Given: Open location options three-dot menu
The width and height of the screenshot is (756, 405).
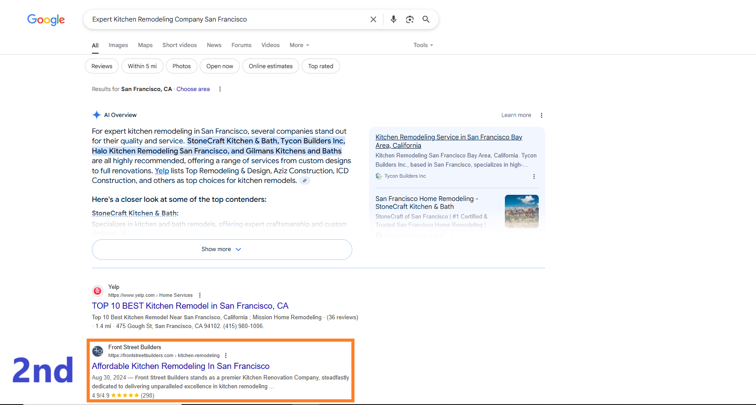Looking at the screenshot, I should coord(220,89).
